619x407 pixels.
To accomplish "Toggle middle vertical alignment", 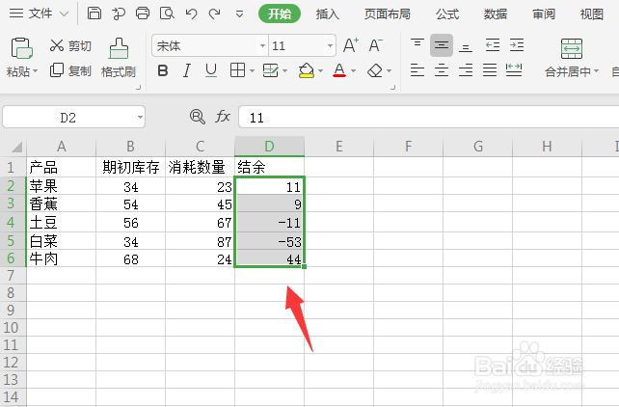I will pyautogui.click(x=442, y=45).
